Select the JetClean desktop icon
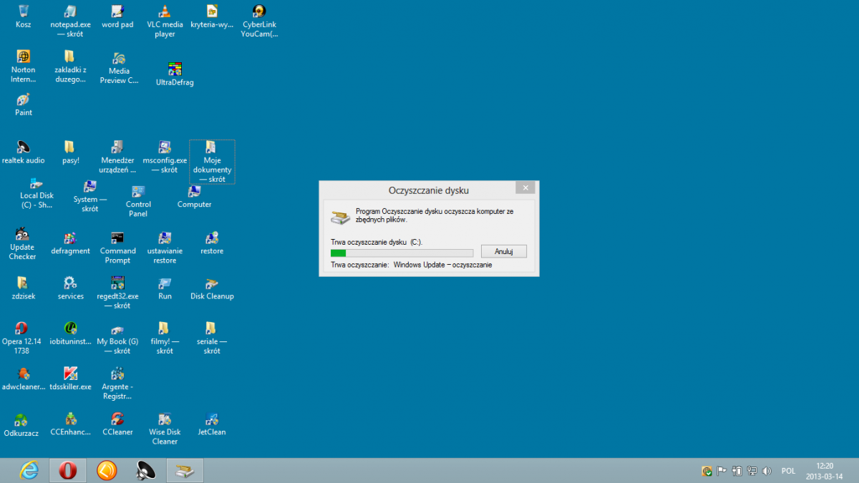The width and height of the screenshot is (859, 483). pyautogui.click(x=212, y=419)
